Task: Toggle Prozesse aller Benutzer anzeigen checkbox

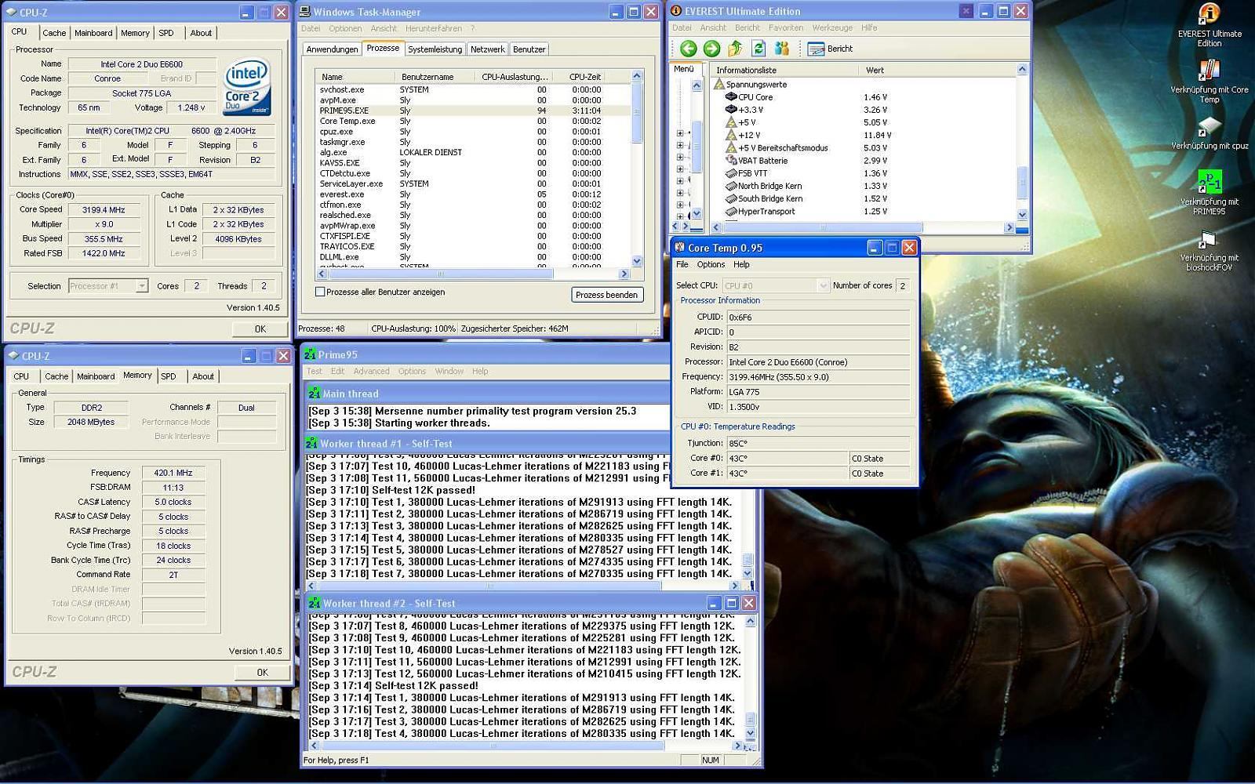Action: 320,292
